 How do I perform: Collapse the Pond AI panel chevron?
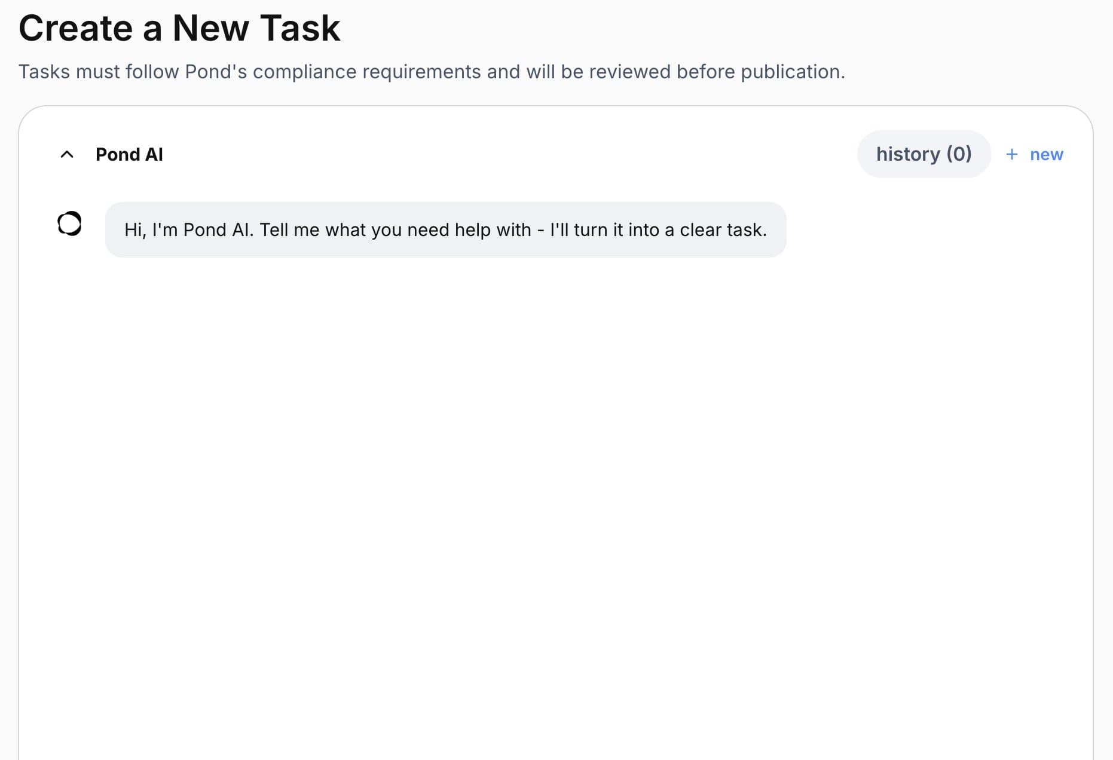[x=67, y=154]
